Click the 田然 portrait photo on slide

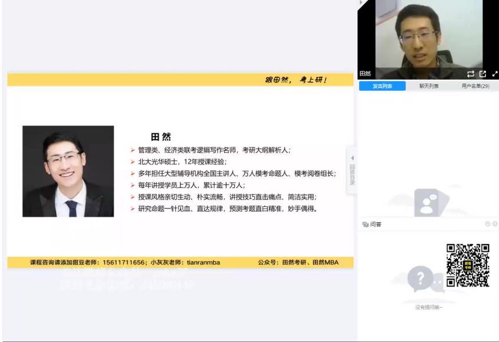68,171
